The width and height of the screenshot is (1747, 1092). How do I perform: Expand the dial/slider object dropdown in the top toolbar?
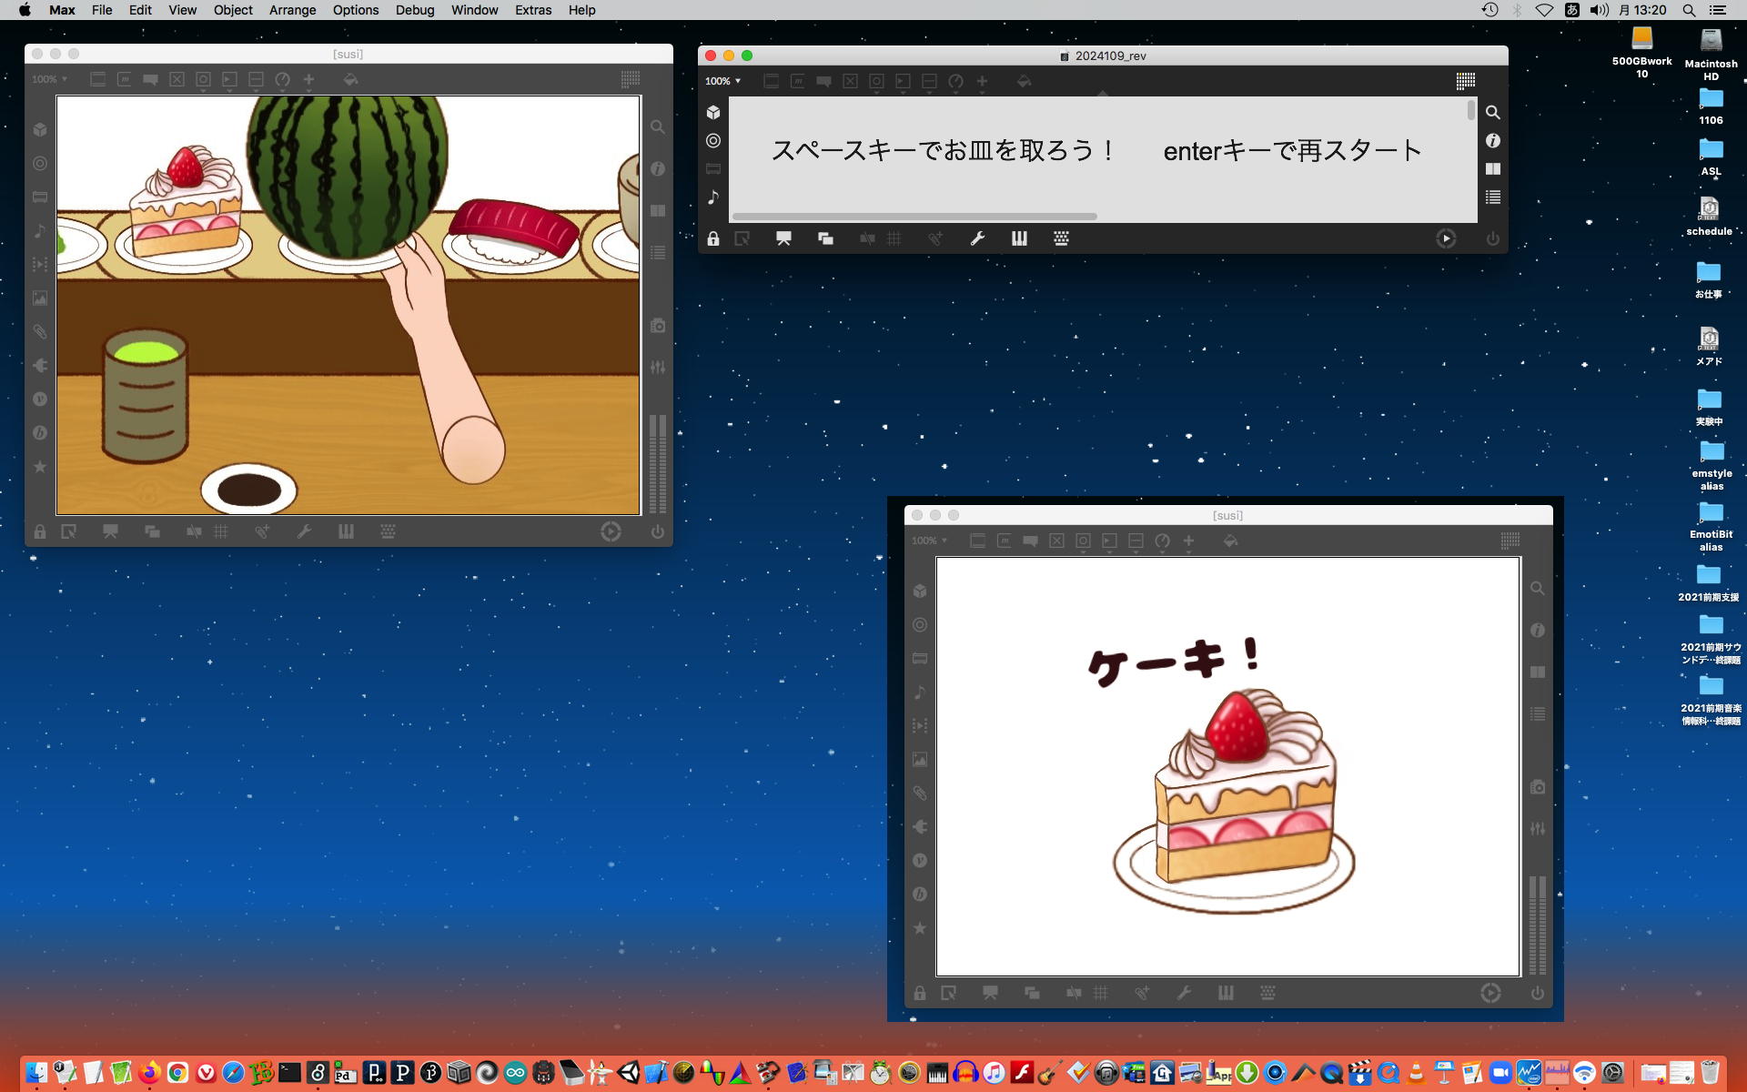[x=955, y=82]
